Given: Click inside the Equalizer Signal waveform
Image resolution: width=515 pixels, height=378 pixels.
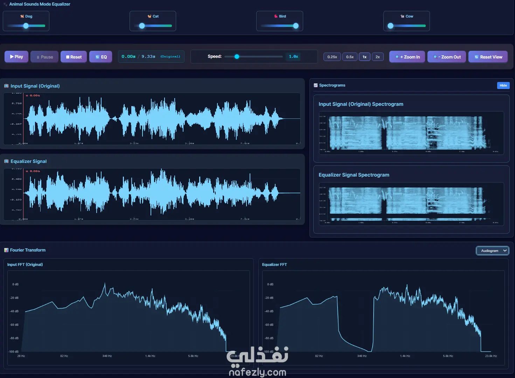Looking at the screenshot, I should tap(152, 194).
